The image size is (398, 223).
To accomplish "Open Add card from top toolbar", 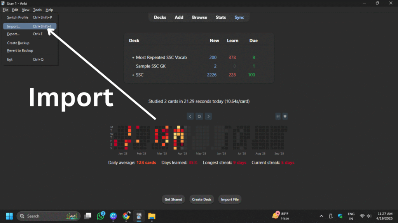I will point(179,17).
